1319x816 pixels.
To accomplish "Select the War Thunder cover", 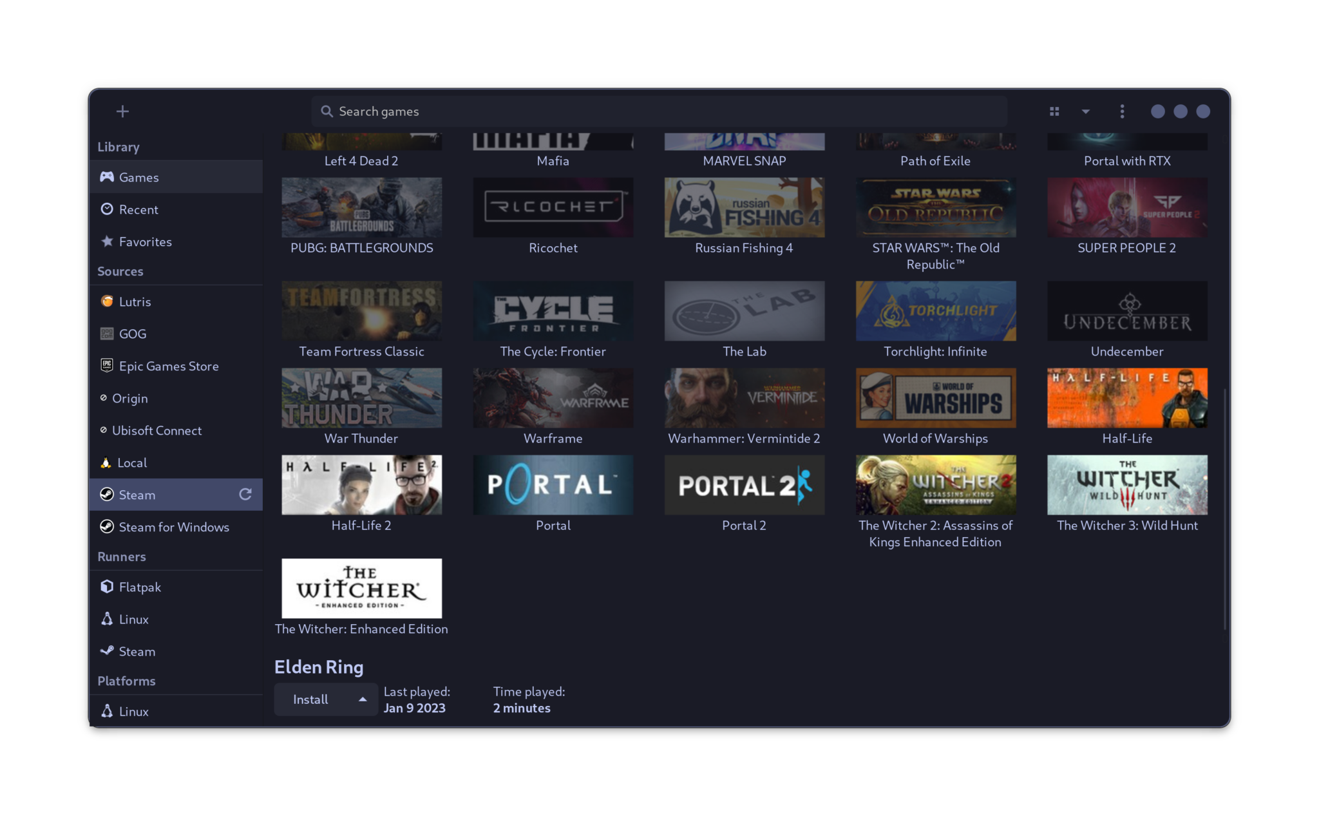I will click(x=361, y=398).
